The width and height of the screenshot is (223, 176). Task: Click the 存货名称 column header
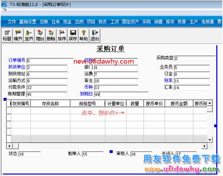(x=50, y=103)
